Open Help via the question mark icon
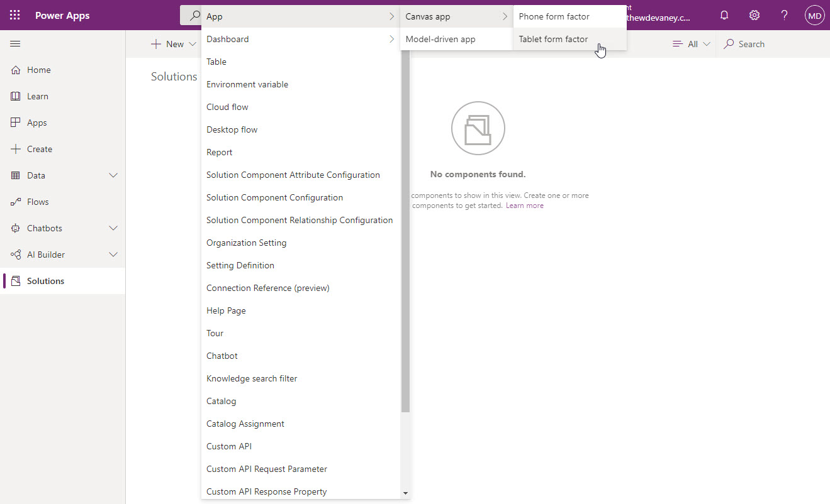 click(784, 15)
